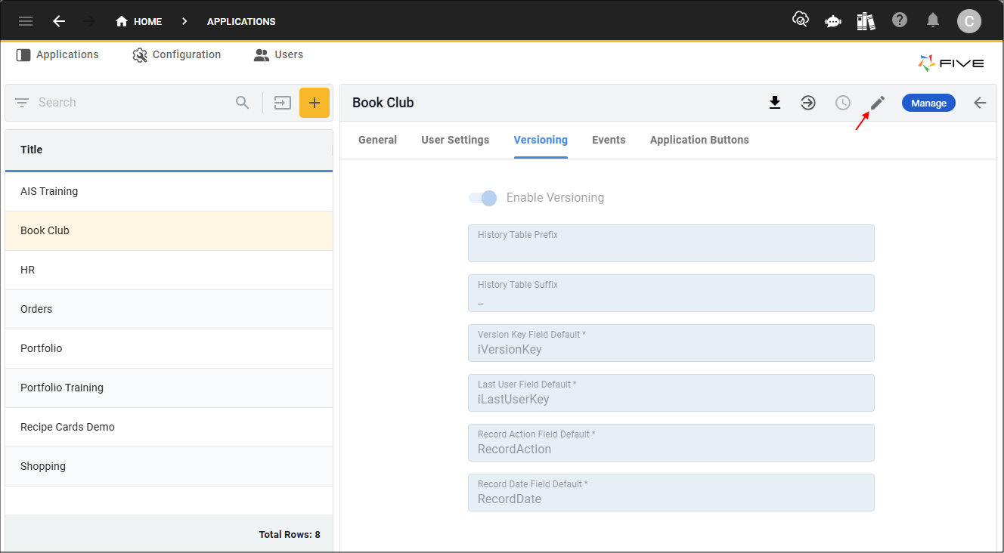
Task: Toggle the Enable Versioning switch
Action: tap(482, 198)
